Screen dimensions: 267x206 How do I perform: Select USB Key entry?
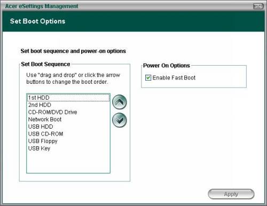[68, 148]
